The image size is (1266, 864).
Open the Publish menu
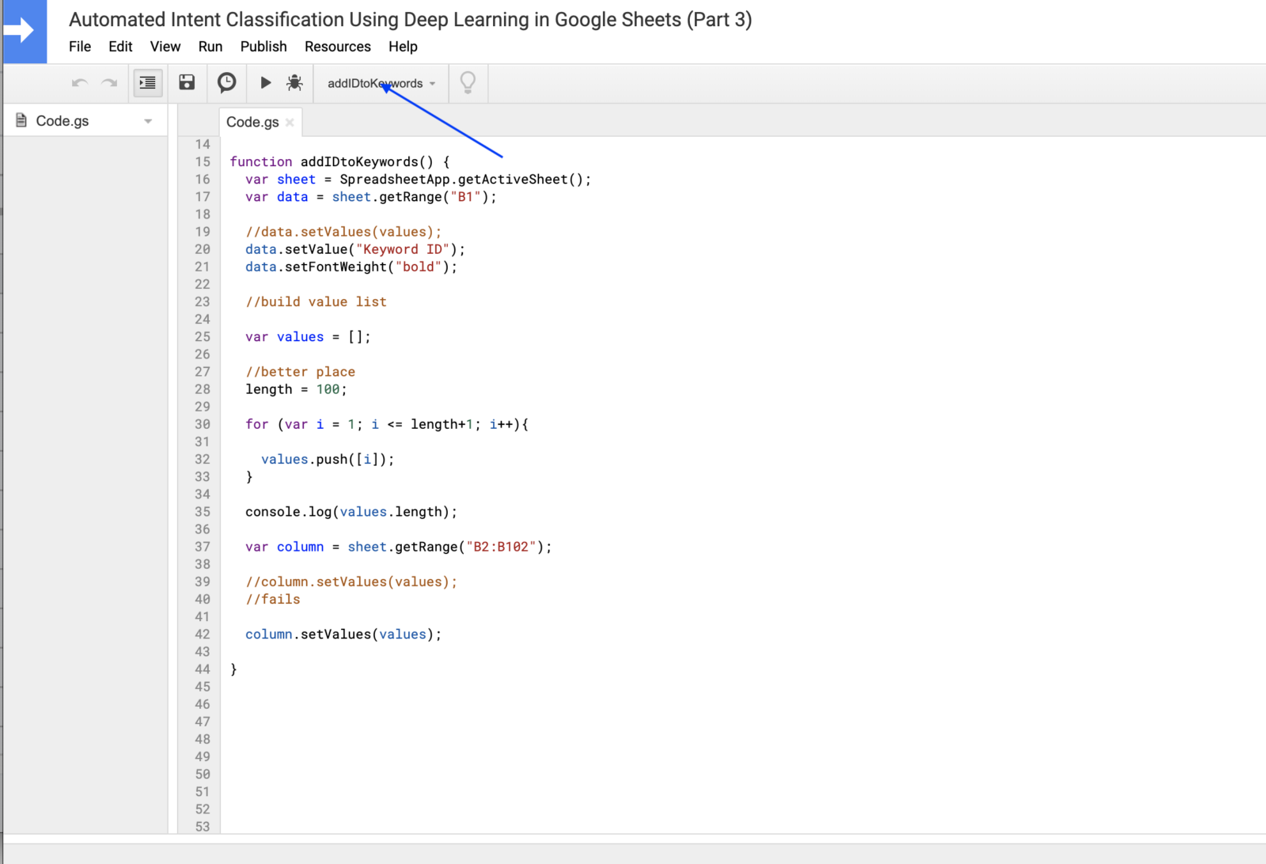click(x=263, y=46)
